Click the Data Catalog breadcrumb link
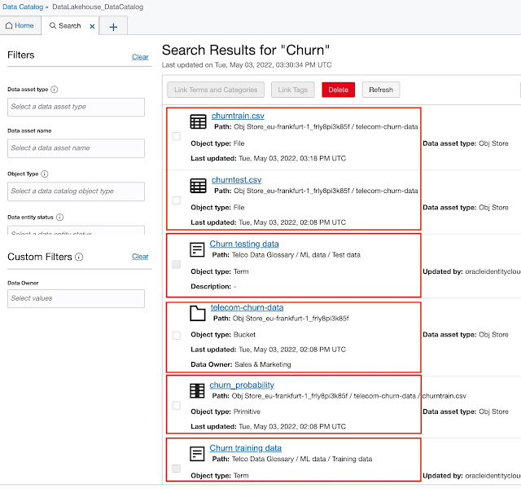This screenshot has width=521, height=489. point(23,7)
